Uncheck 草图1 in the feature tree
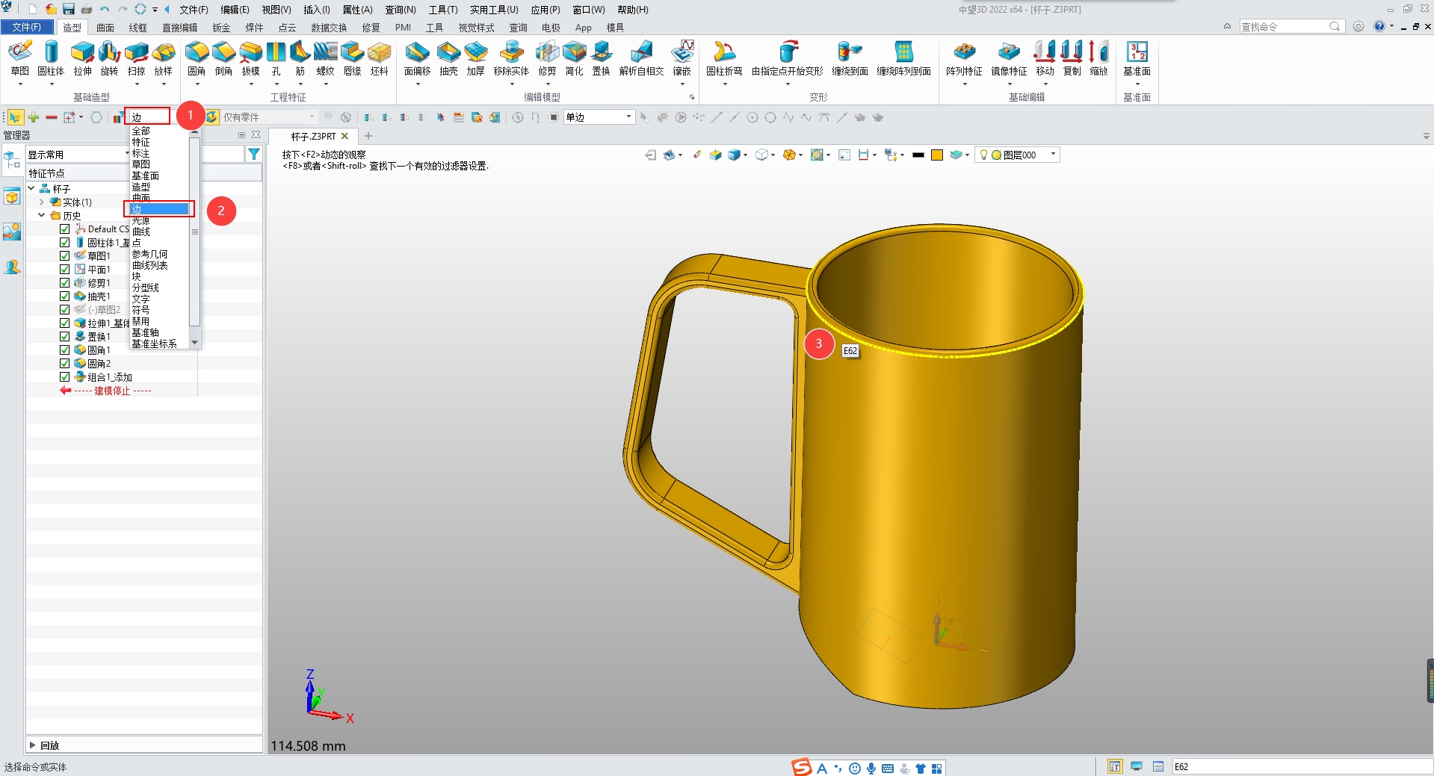Image resolution: width=1434 pixels, height=776 pixels. point(64,255)
